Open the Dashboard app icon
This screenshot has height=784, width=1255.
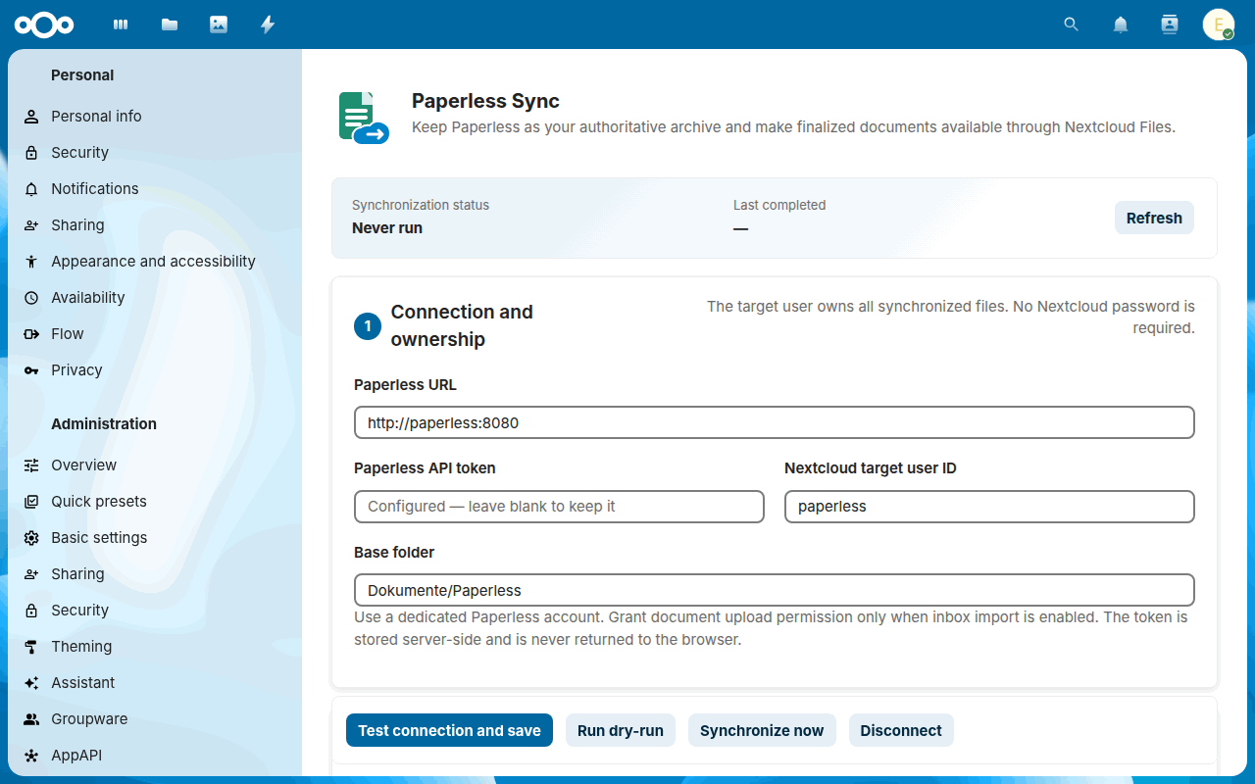point(121,24)
